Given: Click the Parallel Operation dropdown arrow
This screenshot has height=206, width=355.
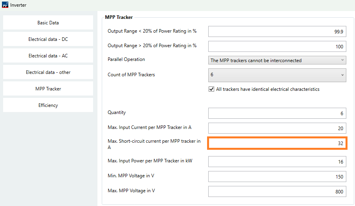Looking at the screenshot, I should coord(342,60).
